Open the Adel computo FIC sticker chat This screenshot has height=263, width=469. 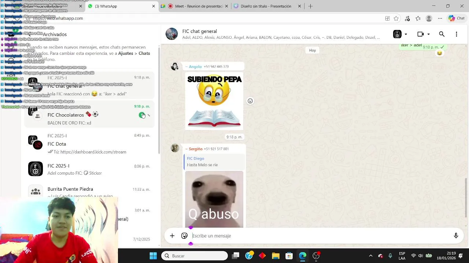coord(89,169)
